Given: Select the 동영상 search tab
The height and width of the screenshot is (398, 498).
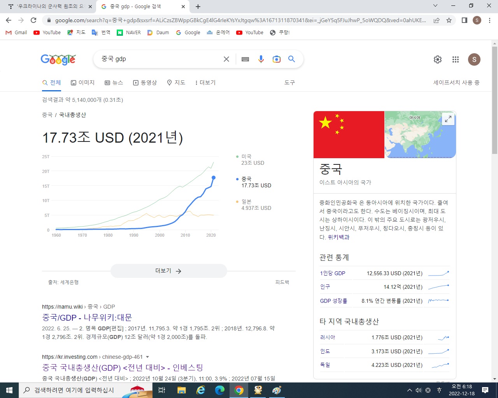Looking at the screenshot, I should click(145, 82).
